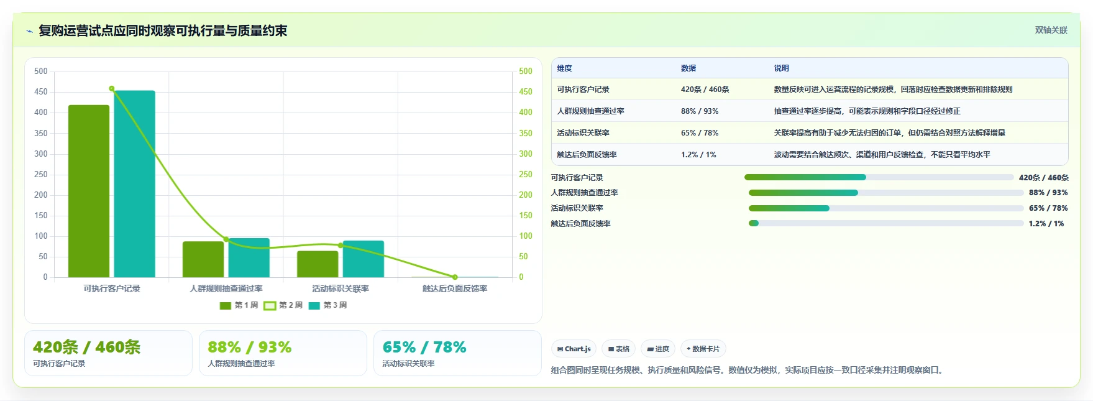Viewport: 1093px width, 401px height.
Task: Click the progress value 1.2% / 1%
Action: [1046, 224]
